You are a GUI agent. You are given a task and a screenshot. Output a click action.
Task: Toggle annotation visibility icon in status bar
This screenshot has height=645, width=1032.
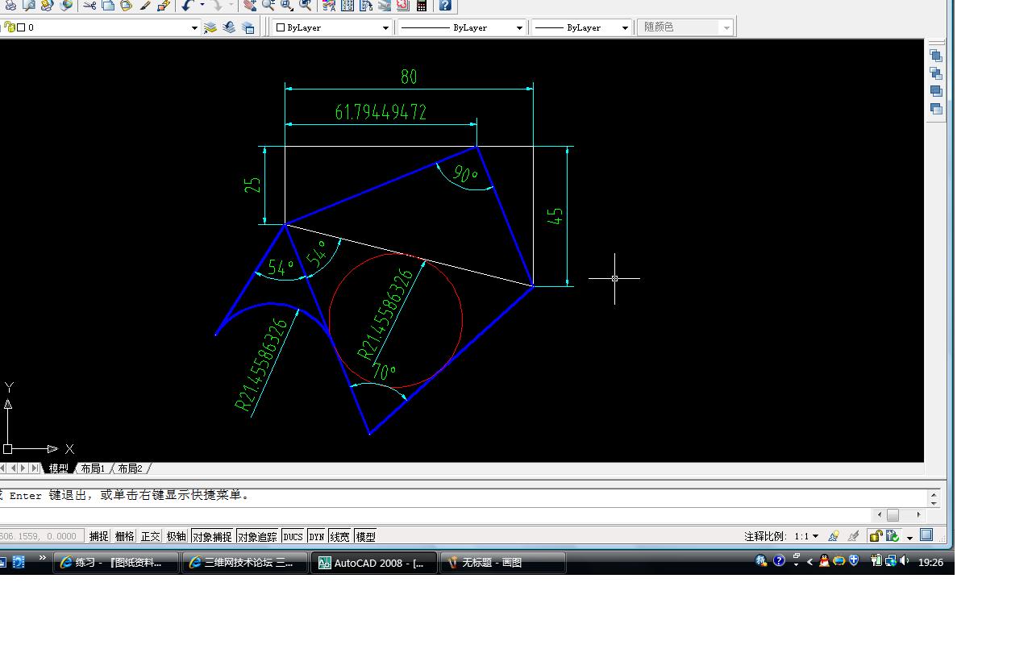pos(834,536)
